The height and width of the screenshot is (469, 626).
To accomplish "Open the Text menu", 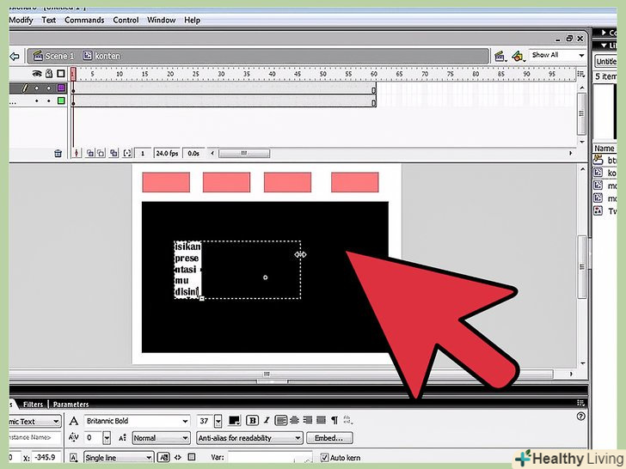I will click(49, 20).
